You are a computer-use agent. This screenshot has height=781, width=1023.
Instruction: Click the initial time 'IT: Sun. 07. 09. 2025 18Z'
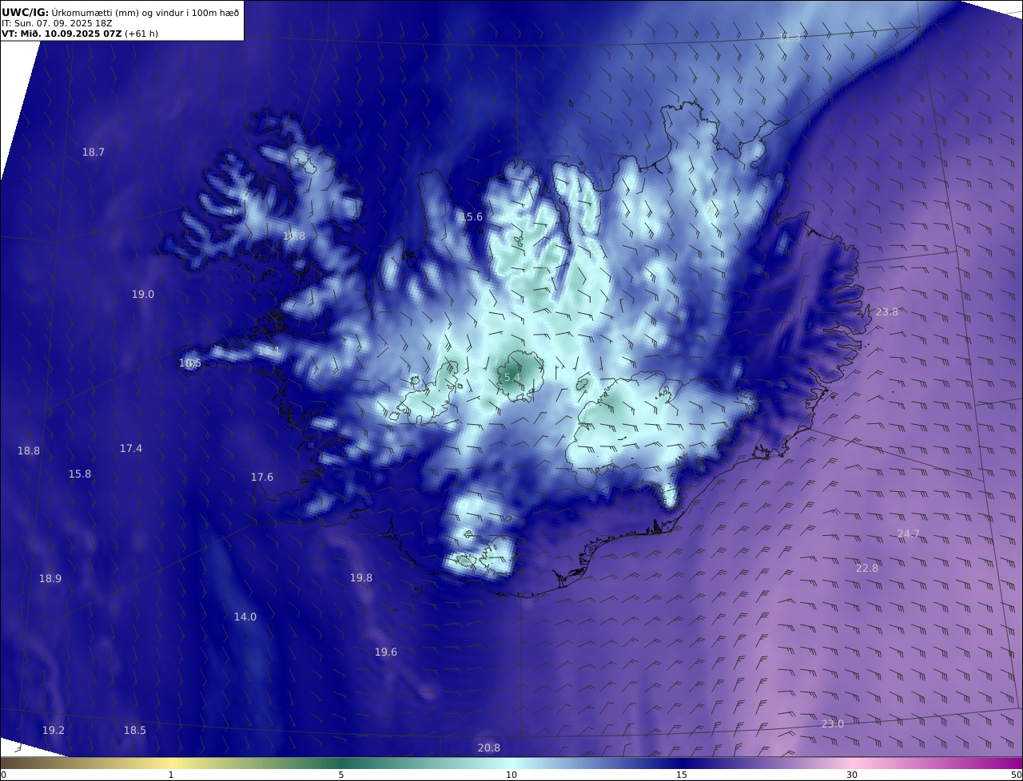57,23
